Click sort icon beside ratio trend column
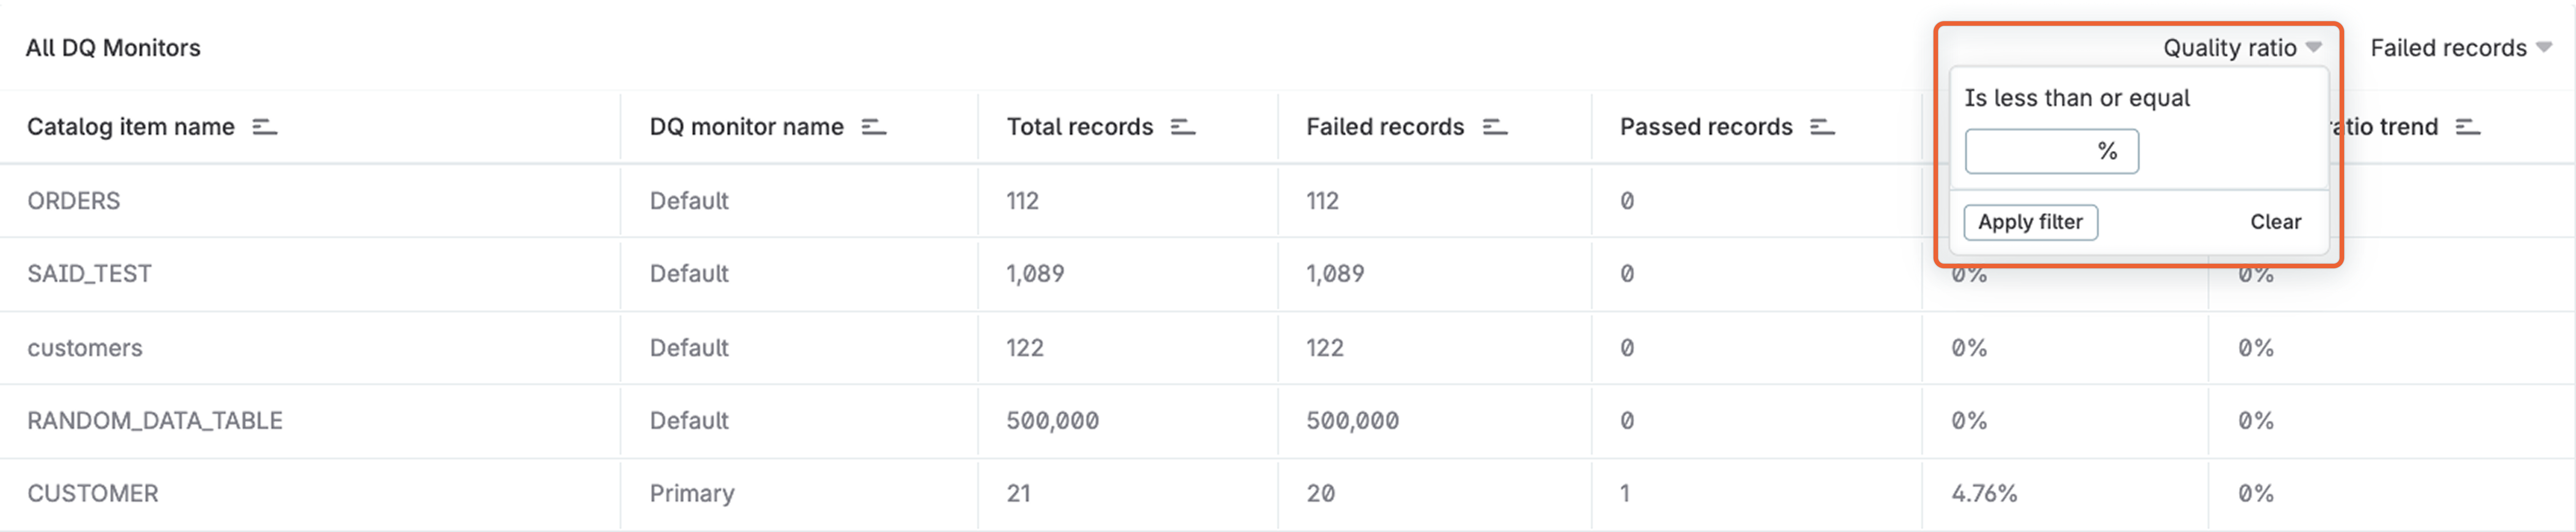This screenshot has width=2576, height=532. pos(2468,127)
